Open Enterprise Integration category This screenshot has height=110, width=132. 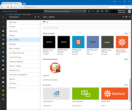[23, 61]
